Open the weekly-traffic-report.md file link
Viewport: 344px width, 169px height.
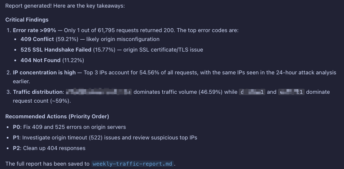click(x=132, y=164)
